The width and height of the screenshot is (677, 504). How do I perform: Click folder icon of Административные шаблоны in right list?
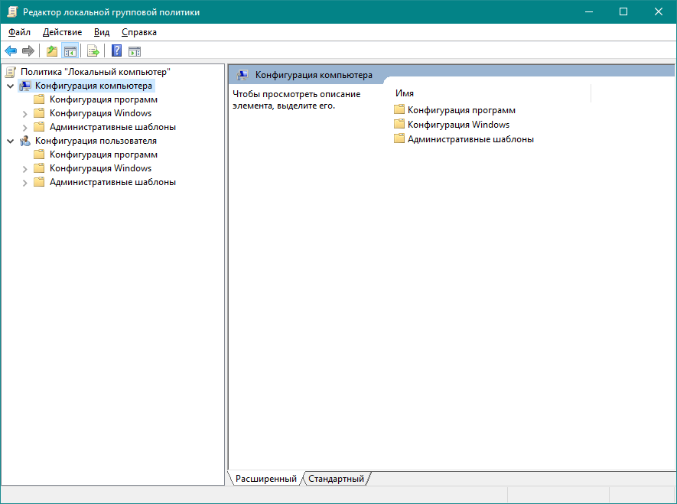click(399, 139)
